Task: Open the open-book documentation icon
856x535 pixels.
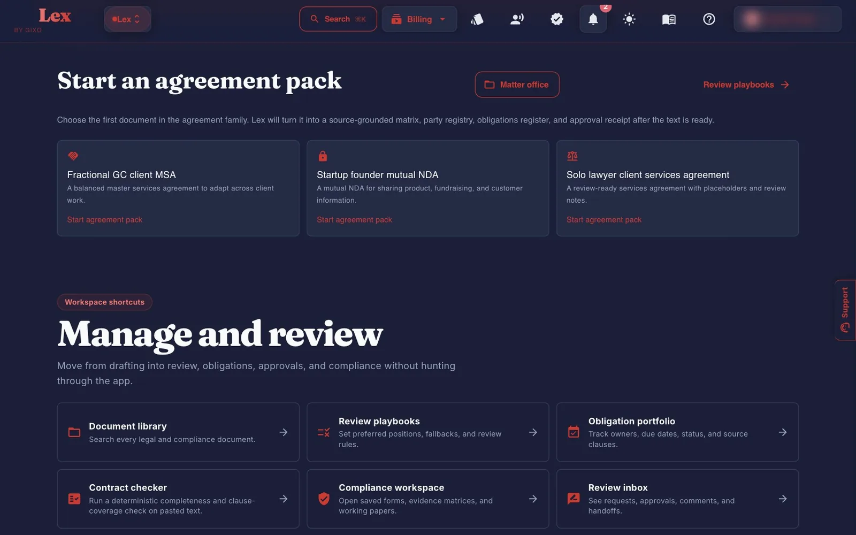Action: tap(669, 19)
